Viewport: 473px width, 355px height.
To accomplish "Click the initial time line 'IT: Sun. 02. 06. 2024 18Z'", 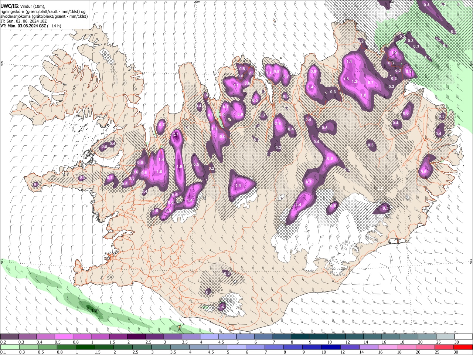I will click(x=24, y=21).
